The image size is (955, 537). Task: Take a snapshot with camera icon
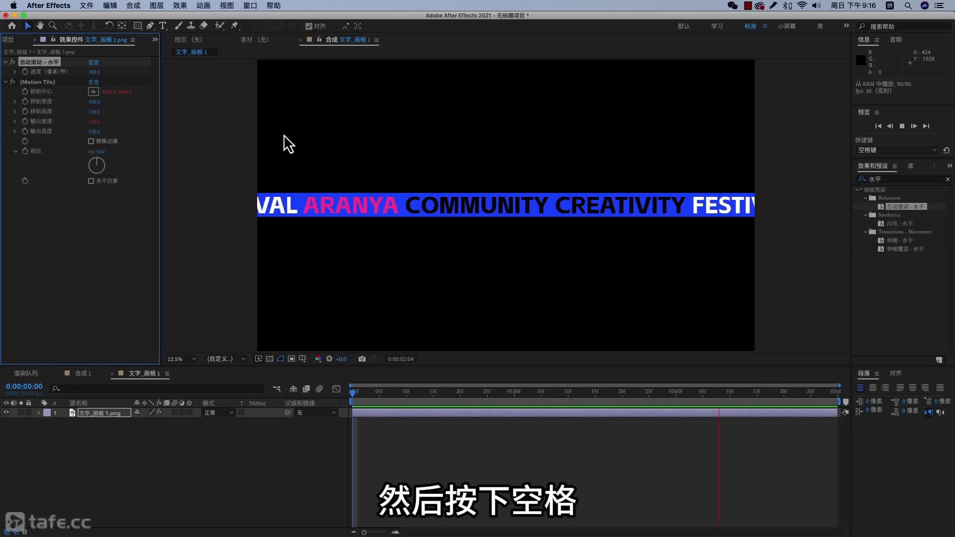(x=362, y=359)
